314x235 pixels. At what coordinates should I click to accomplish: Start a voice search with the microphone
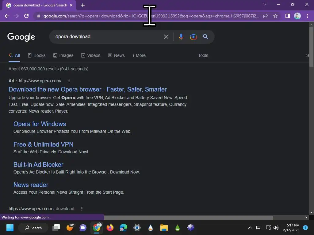tap(181, 37)
